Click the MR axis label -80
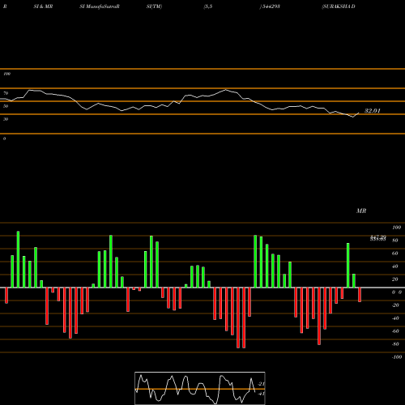Viewport: 405px width, 405px height. pos(395,344)
